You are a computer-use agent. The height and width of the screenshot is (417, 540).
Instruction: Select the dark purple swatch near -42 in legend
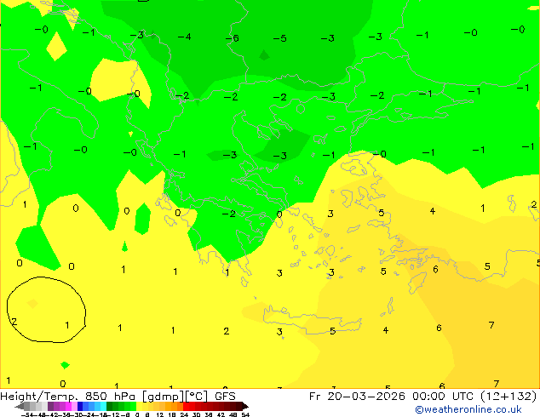pos(50,406)
